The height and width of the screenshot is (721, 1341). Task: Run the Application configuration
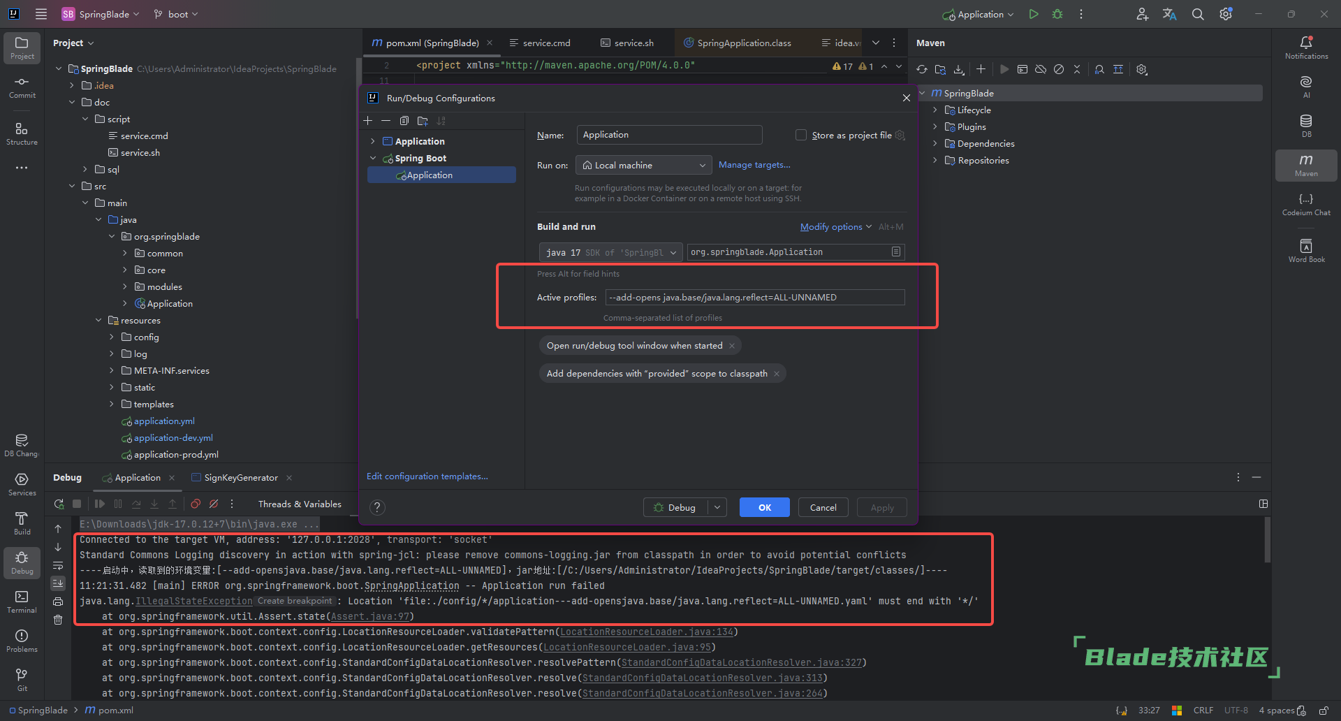point(1034,14)
